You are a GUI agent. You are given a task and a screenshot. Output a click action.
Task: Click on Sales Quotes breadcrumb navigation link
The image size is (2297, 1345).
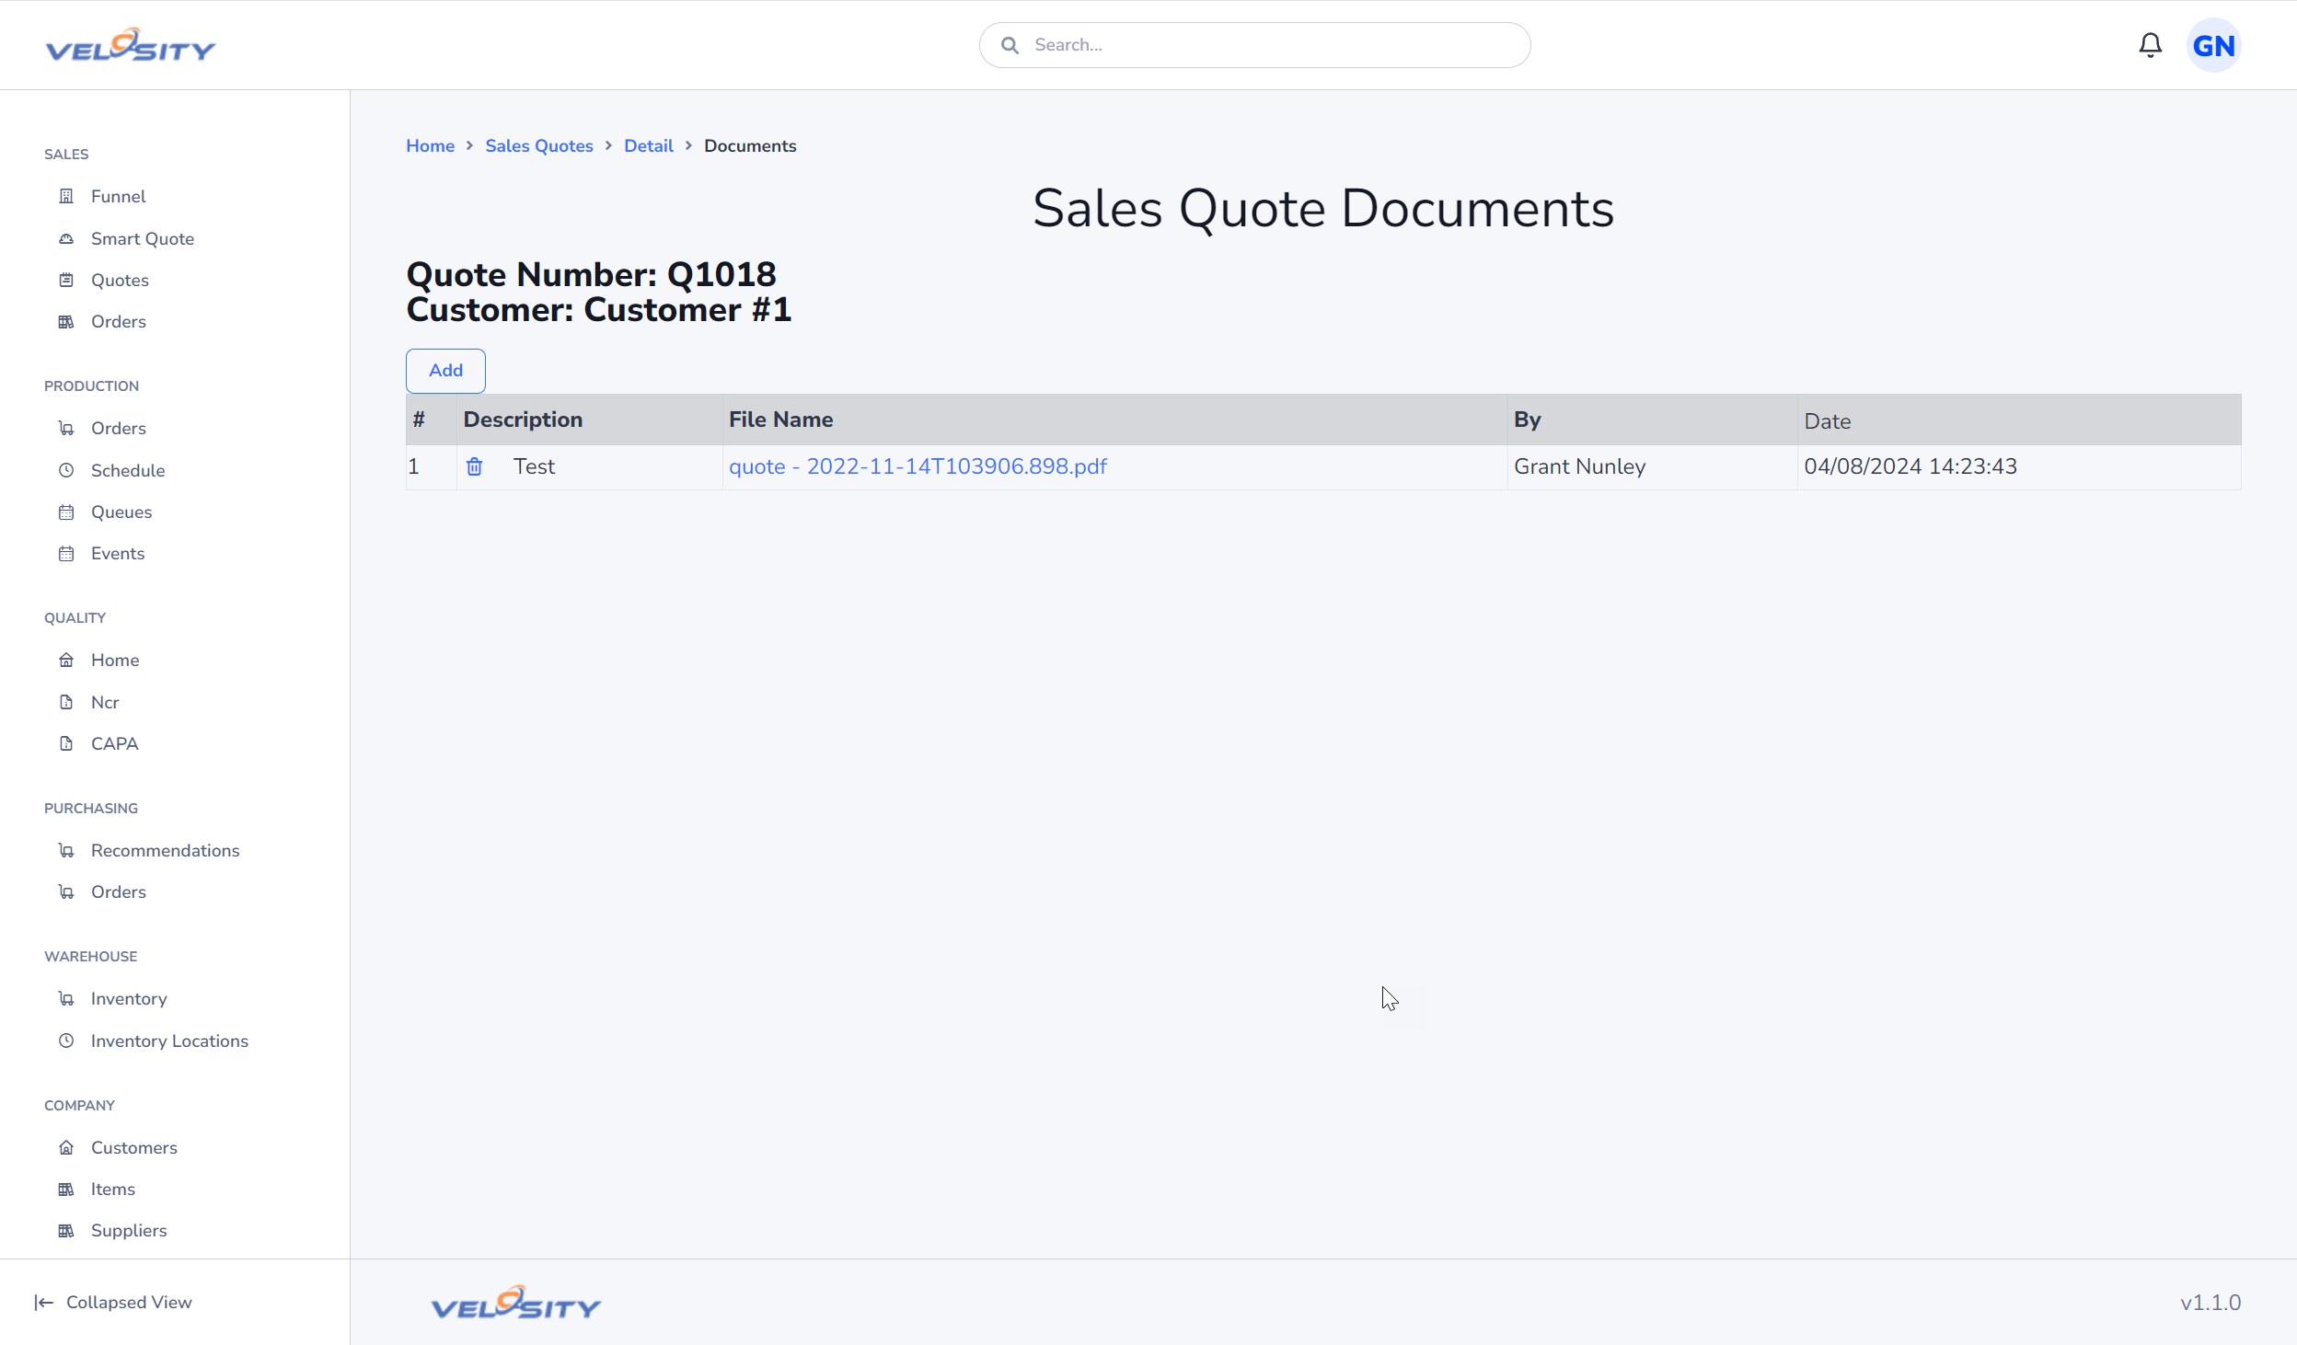click(540, 145)
